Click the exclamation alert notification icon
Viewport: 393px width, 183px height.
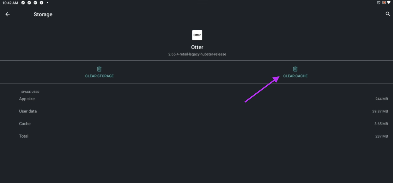(41, 3)
